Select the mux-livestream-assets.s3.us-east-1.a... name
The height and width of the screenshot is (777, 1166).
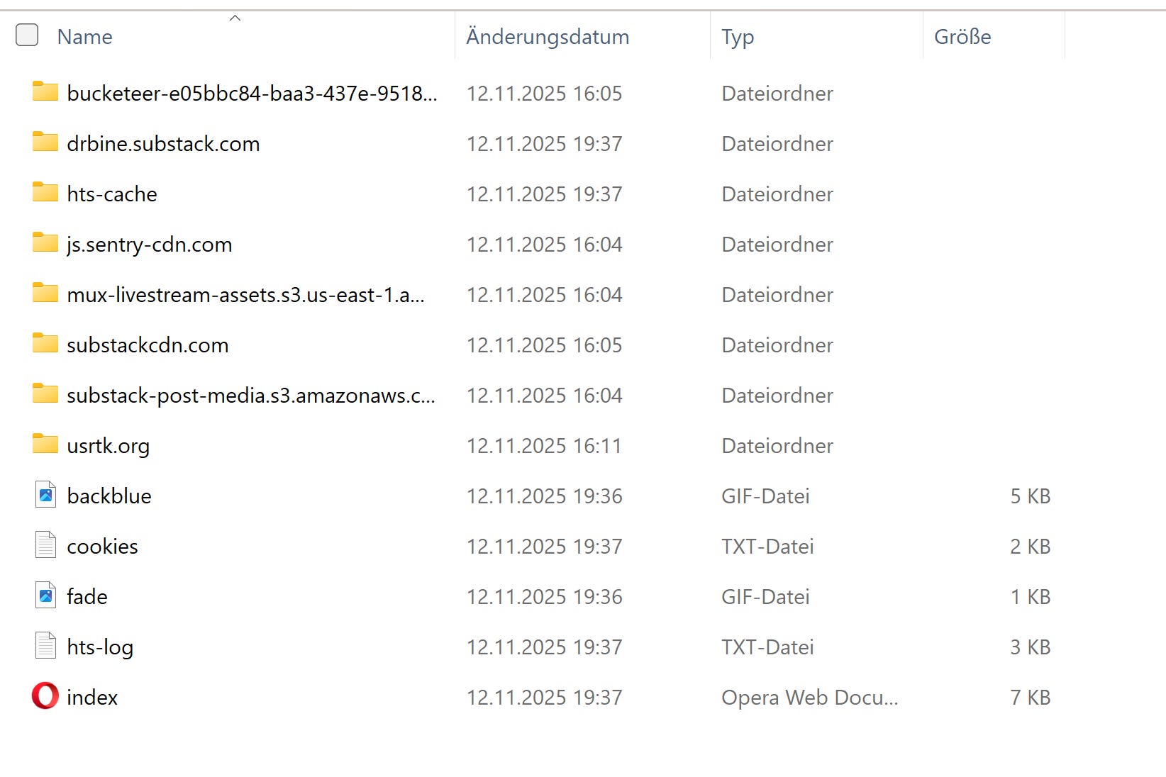tap(245, 295)
